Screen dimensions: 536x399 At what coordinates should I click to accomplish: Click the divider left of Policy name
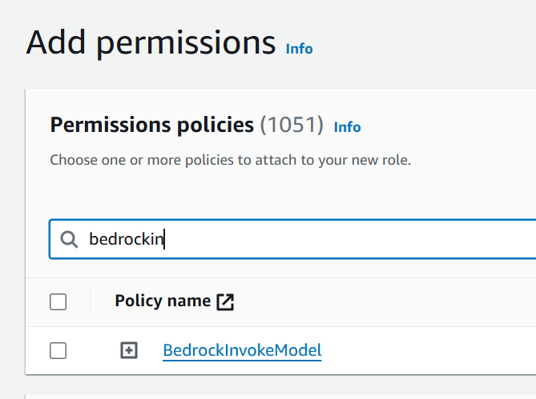91,301
